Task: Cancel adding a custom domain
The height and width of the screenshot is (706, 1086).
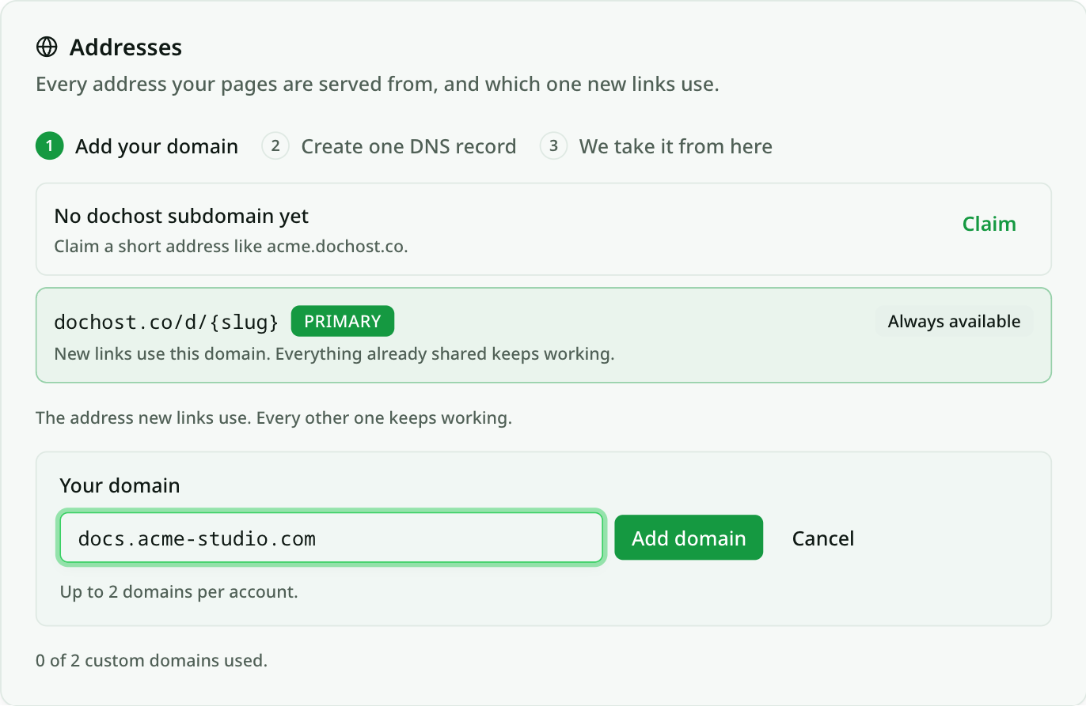Action: click(823, 538)
